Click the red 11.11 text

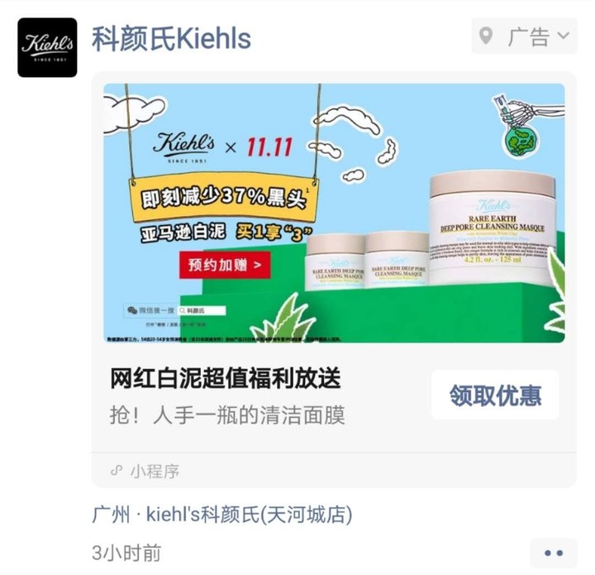(x=269, y=147)
